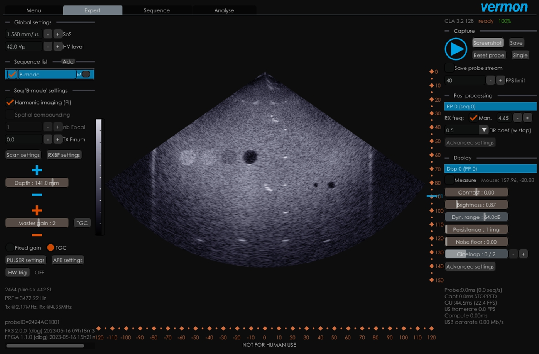Click the minus stepper beside SoS value
Image resolution: width=539 pixels, height=354 pixels.
[x=47, y=34]
